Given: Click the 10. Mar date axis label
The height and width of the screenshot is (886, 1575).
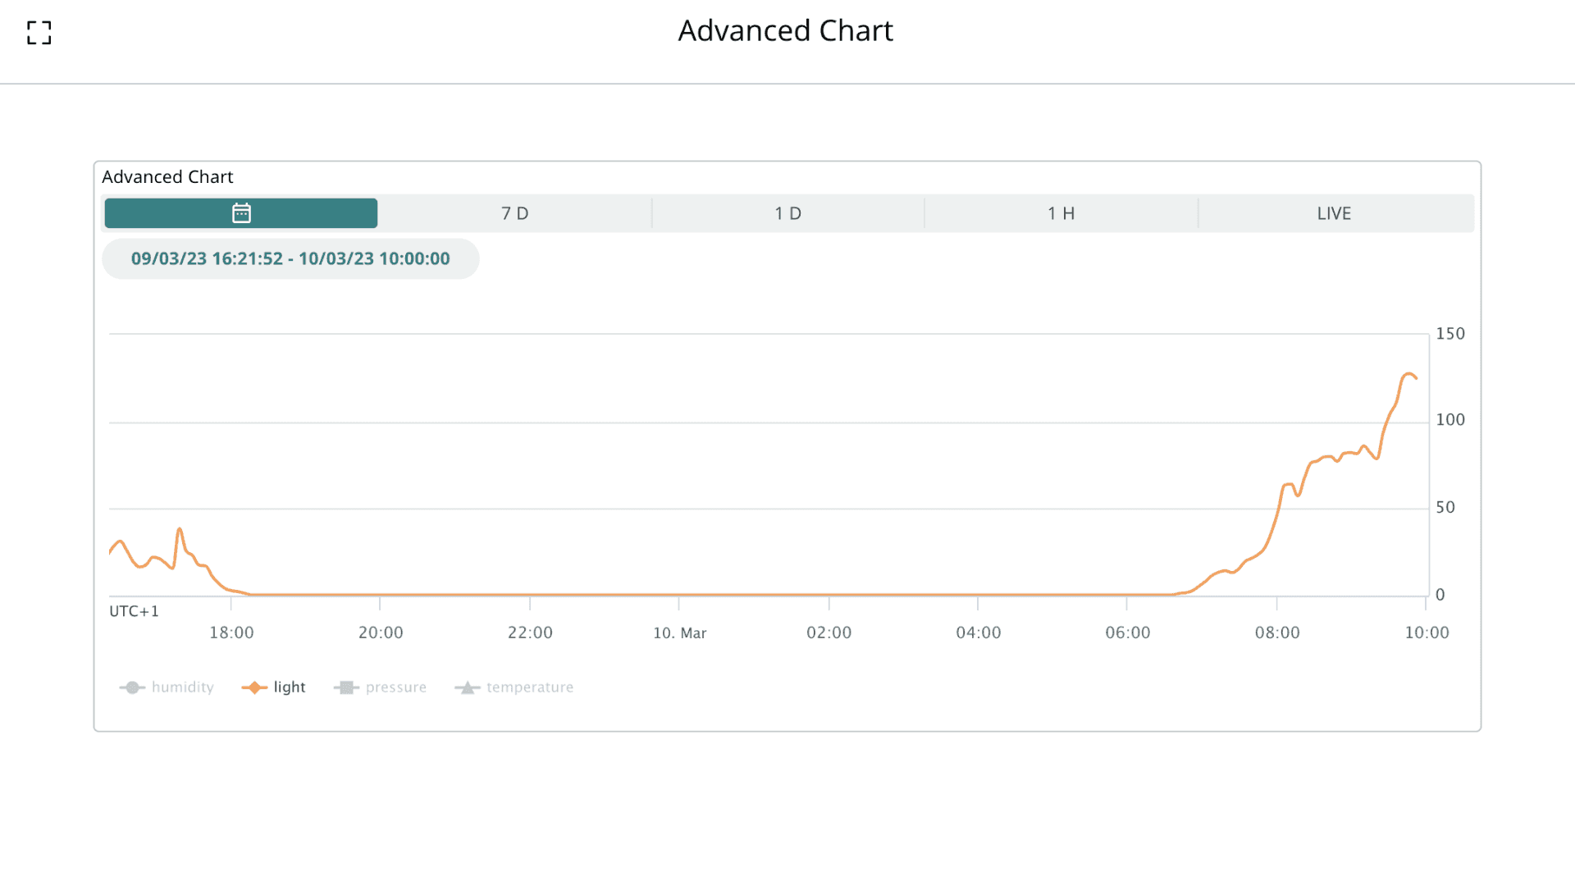Looking at the screenshot, I should coord(679,633).
